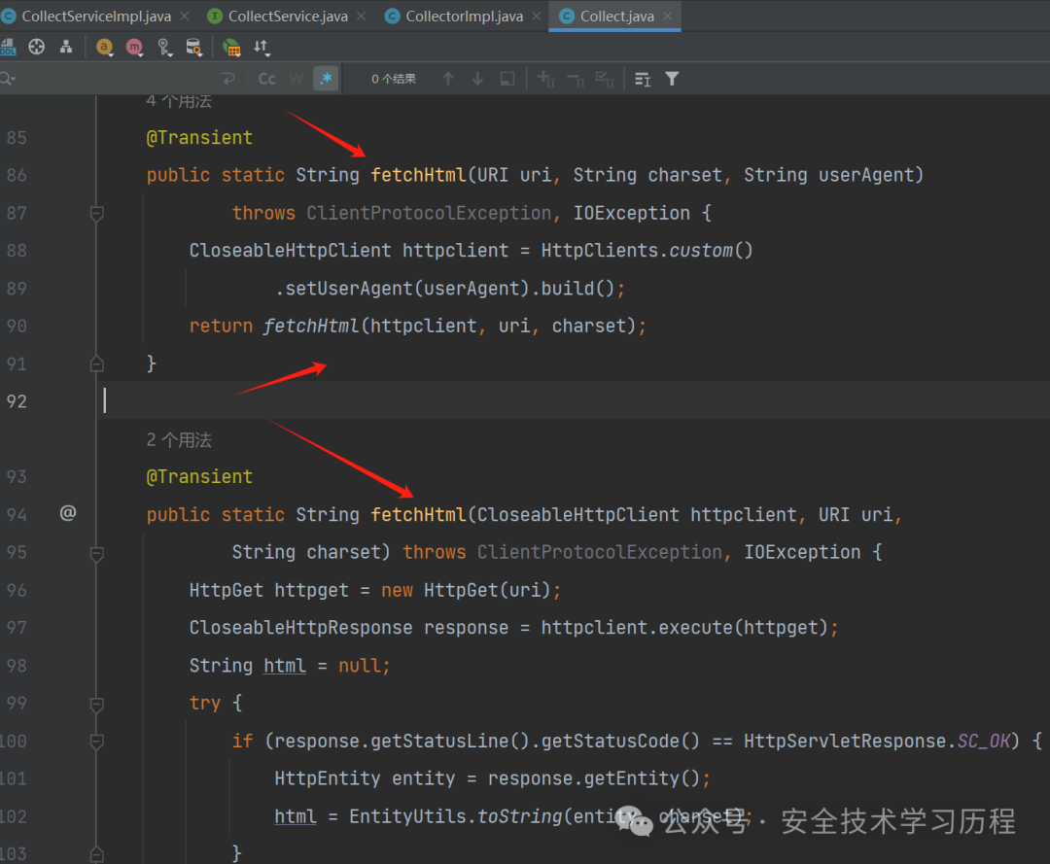This screenshot has width=1050, height=864.
Task: Open the database search icon dropdown
Action: (194, 47)
